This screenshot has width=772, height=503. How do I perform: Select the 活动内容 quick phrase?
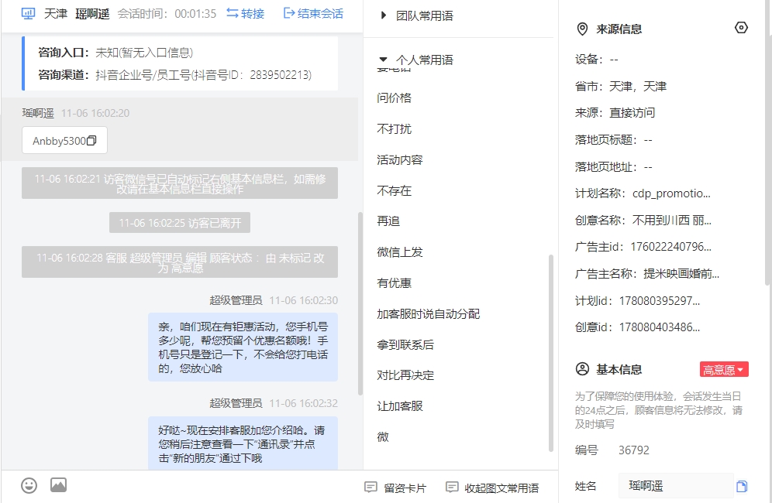(x=400, y=160)
